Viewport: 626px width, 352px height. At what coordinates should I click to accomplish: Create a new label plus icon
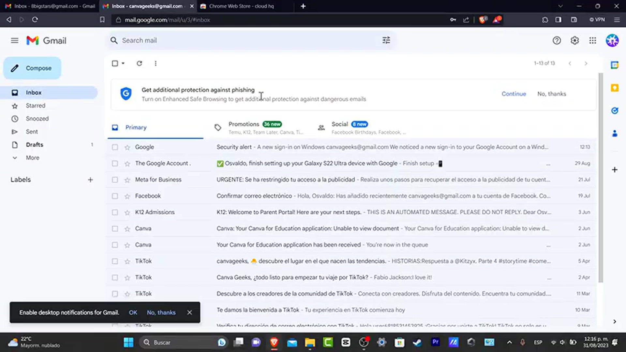(x=90, y=180)
